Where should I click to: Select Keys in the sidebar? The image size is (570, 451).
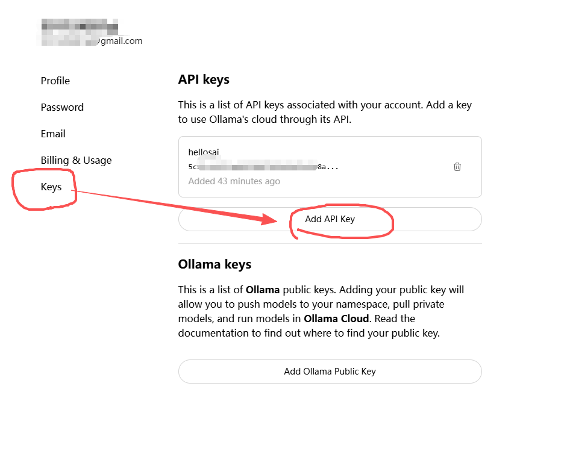coord(51,187)
